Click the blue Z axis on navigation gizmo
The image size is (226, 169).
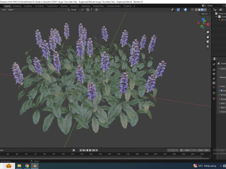(203, 19)
